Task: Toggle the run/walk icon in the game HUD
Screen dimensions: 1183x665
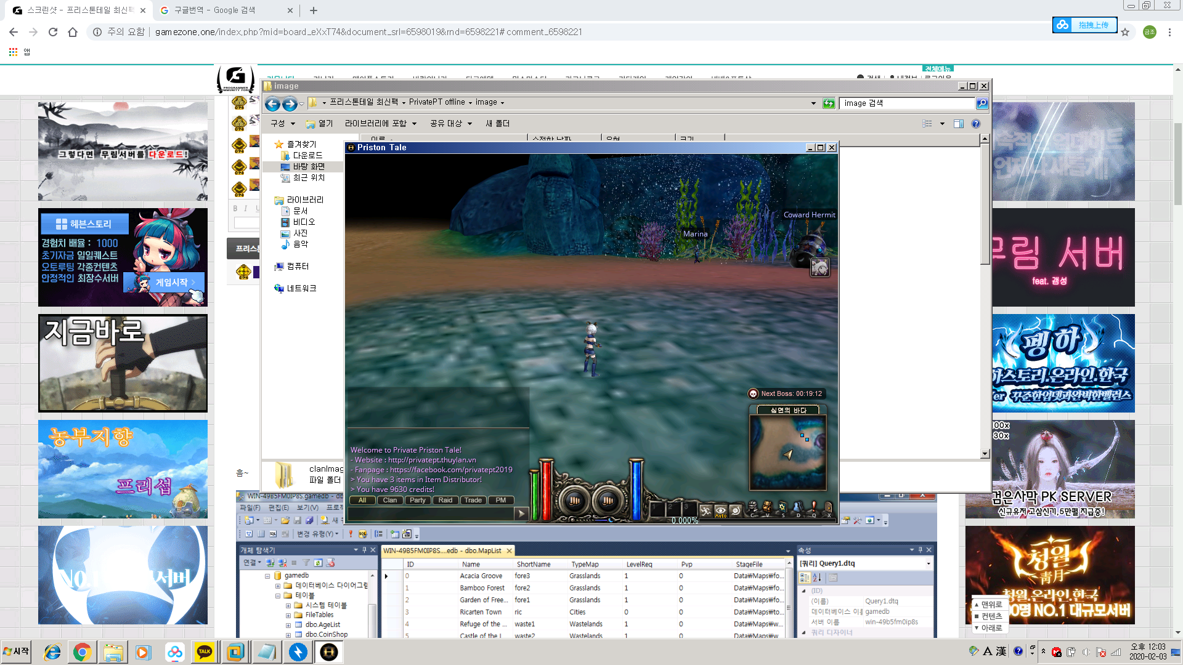Action: tap(705, 510)
